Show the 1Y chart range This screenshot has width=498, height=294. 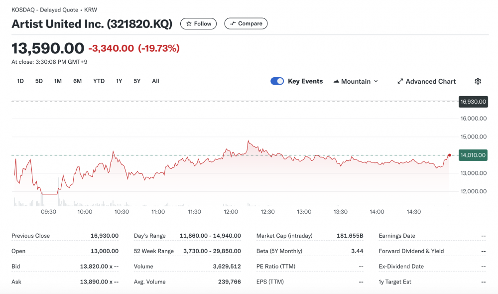click(x=119, y=81)
